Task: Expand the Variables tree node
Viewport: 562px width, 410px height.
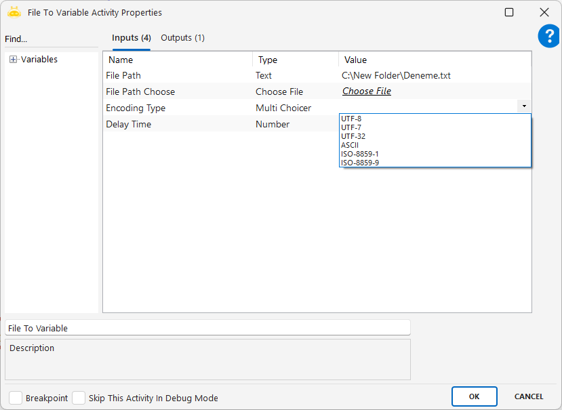Action: (x=14, y=60)
